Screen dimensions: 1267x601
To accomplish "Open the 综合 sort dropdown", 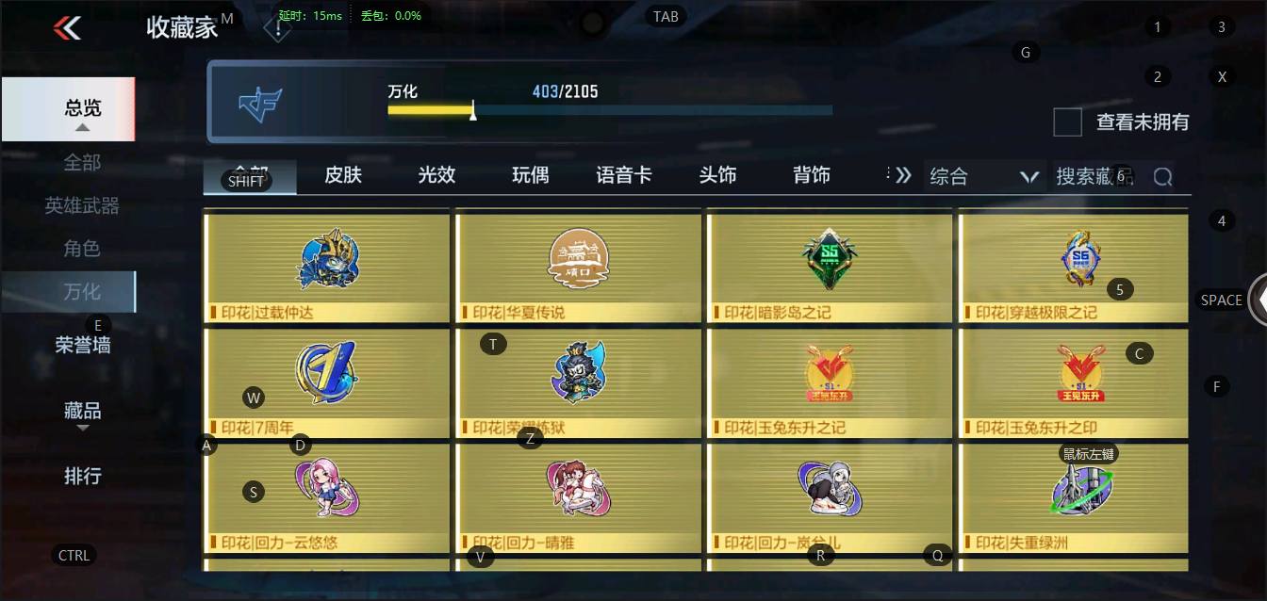I will (x=984, y=176).
